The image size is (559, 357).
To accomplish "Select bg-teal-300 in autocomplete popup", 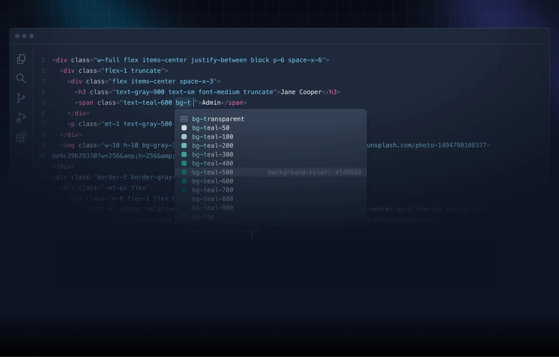I will 212,155.
